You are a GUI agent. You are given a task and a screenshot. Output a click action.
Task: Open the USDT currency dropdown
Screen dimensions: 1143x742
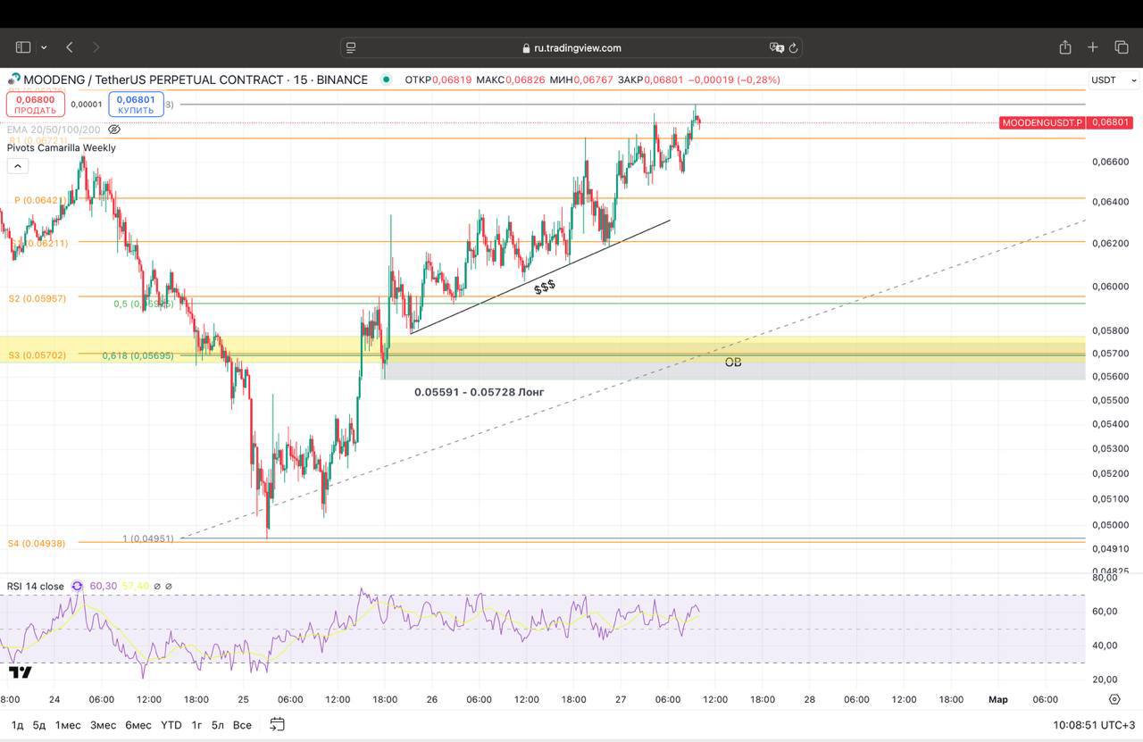point(1114,79)
